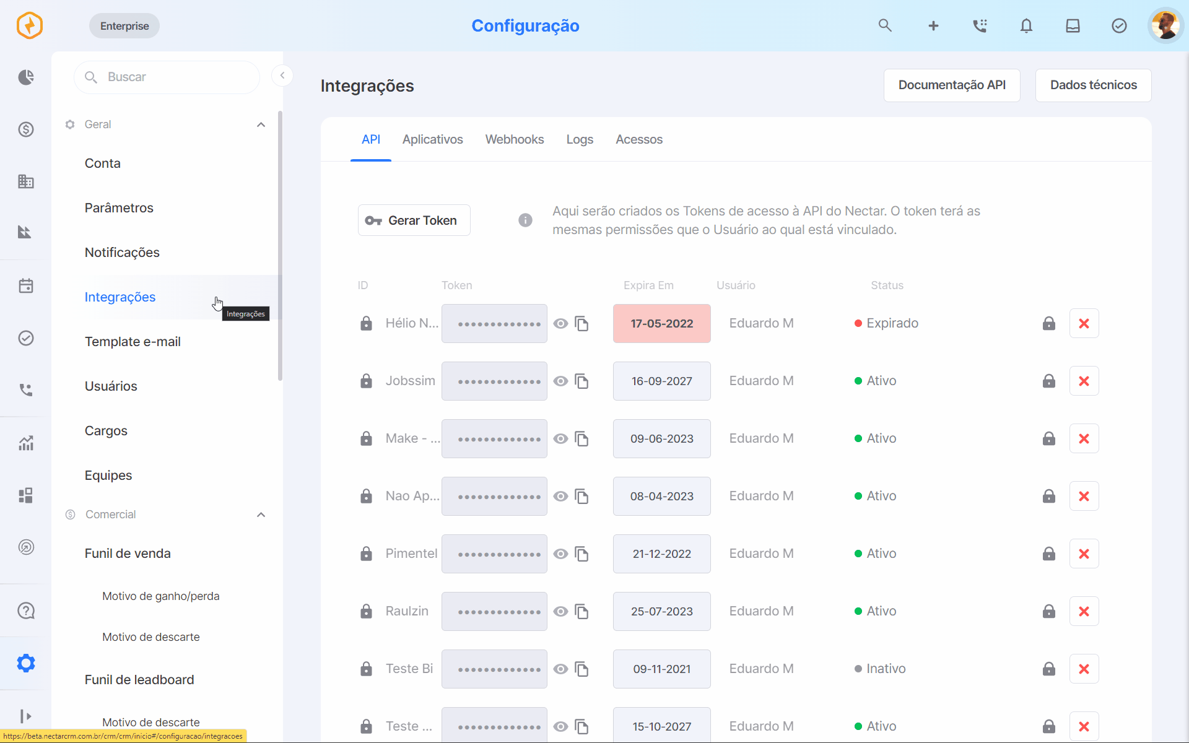Click the lock icon on Pimentel row right
Viewport: 1189px width, 743px height.
point(1048,554)
